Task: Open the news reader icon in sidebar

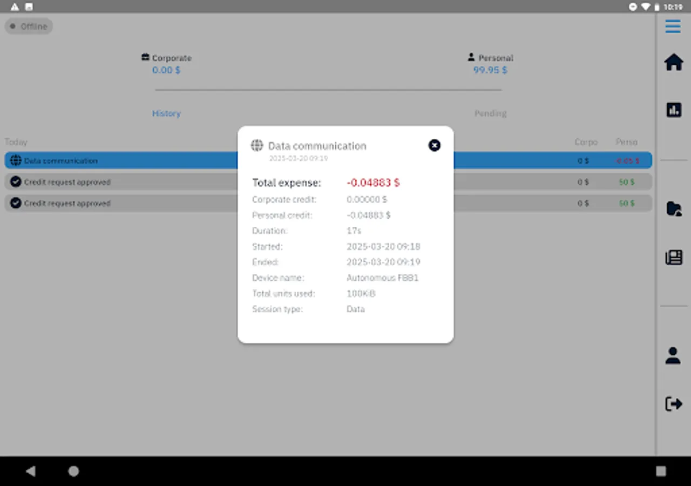Action: 673,258
